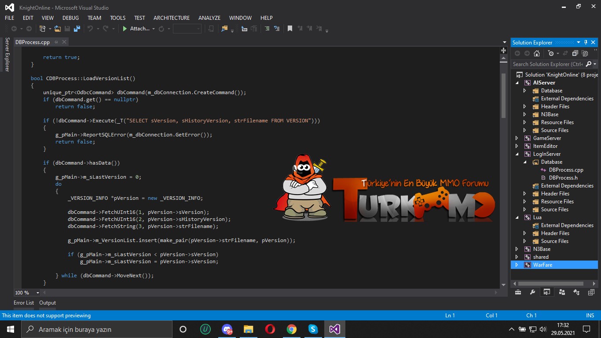Switch to the Error List tab
This screenshot has height=338, width=601.
pos(24,303)
